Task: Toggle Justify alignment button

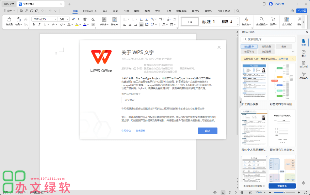Action: point(141,25)
